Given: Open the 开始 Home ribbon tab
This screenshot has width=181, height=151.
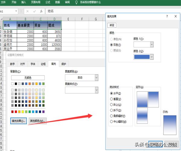Looking at the screenshot, I should pyautogui.click(x=14, y=2).
